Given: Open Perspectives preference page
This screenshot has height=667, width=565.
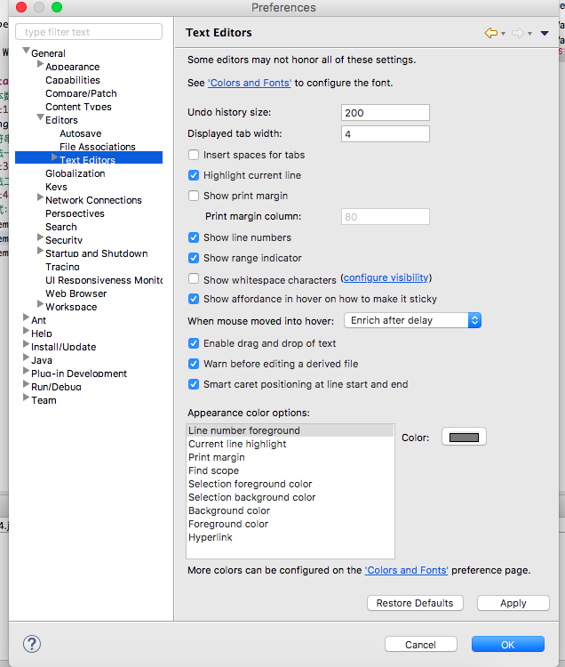Looking at the screenshot, I should 75,213.
